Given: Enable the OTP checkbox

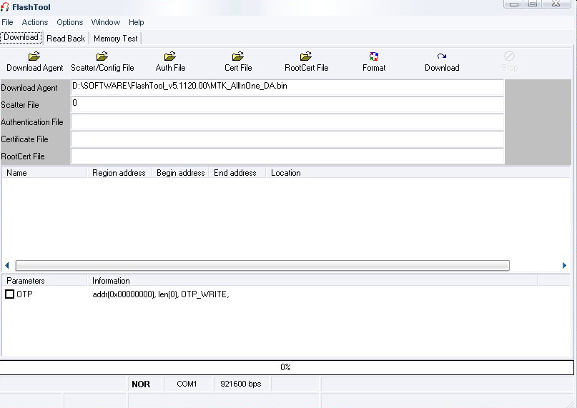Looking at the screenshot, I should [9, 294].
